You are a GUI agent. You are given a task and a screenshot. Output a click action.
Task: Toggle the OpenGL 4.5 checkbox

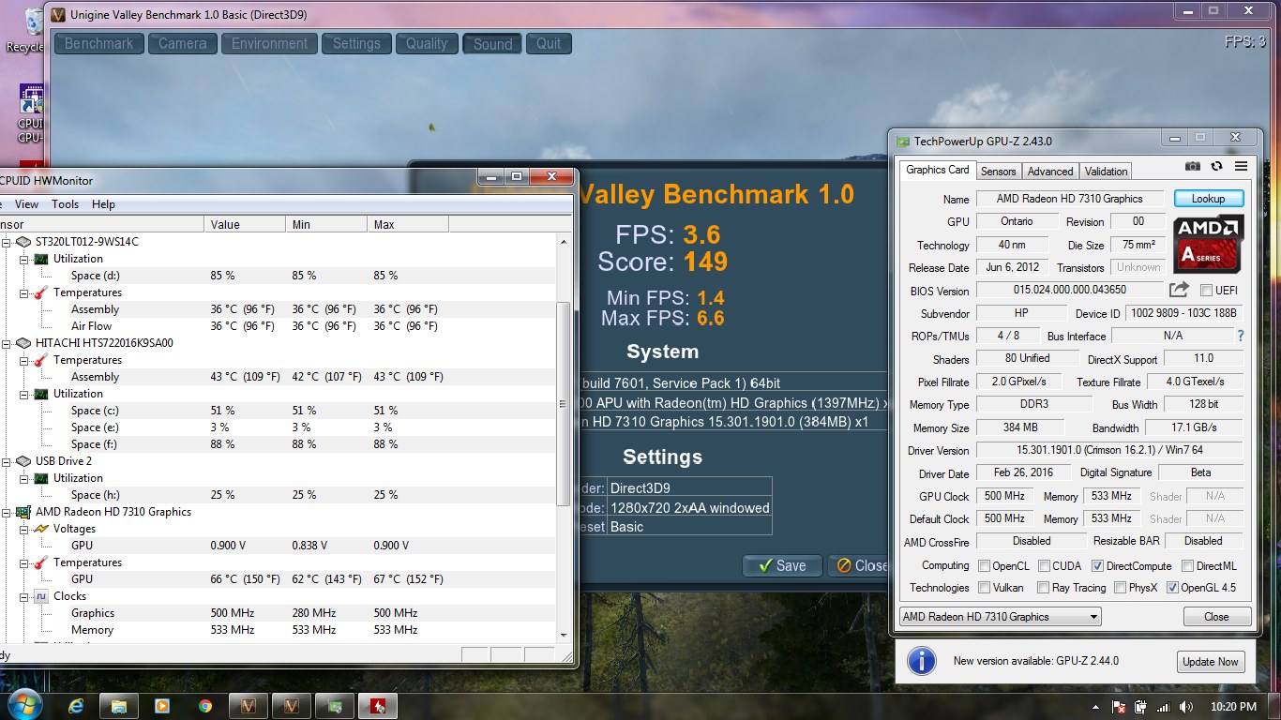pos(1172,588)
